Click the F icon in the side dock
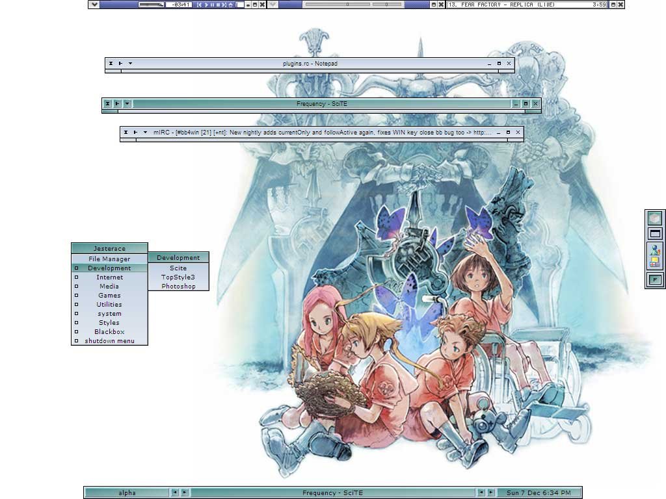666x499 pixels. [x=655, y=279]
